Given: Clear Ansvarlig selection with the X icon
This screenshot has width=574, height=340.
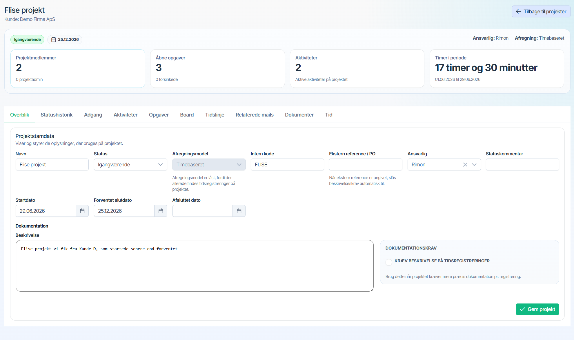Looking at the screenshot, I should (x=465, y=165).
